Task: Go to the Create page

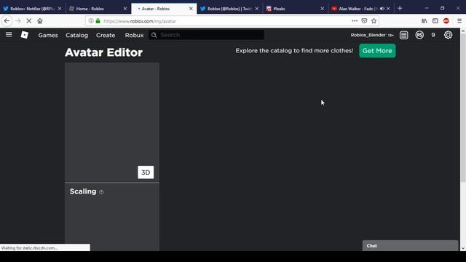Action: pos(106,35)
